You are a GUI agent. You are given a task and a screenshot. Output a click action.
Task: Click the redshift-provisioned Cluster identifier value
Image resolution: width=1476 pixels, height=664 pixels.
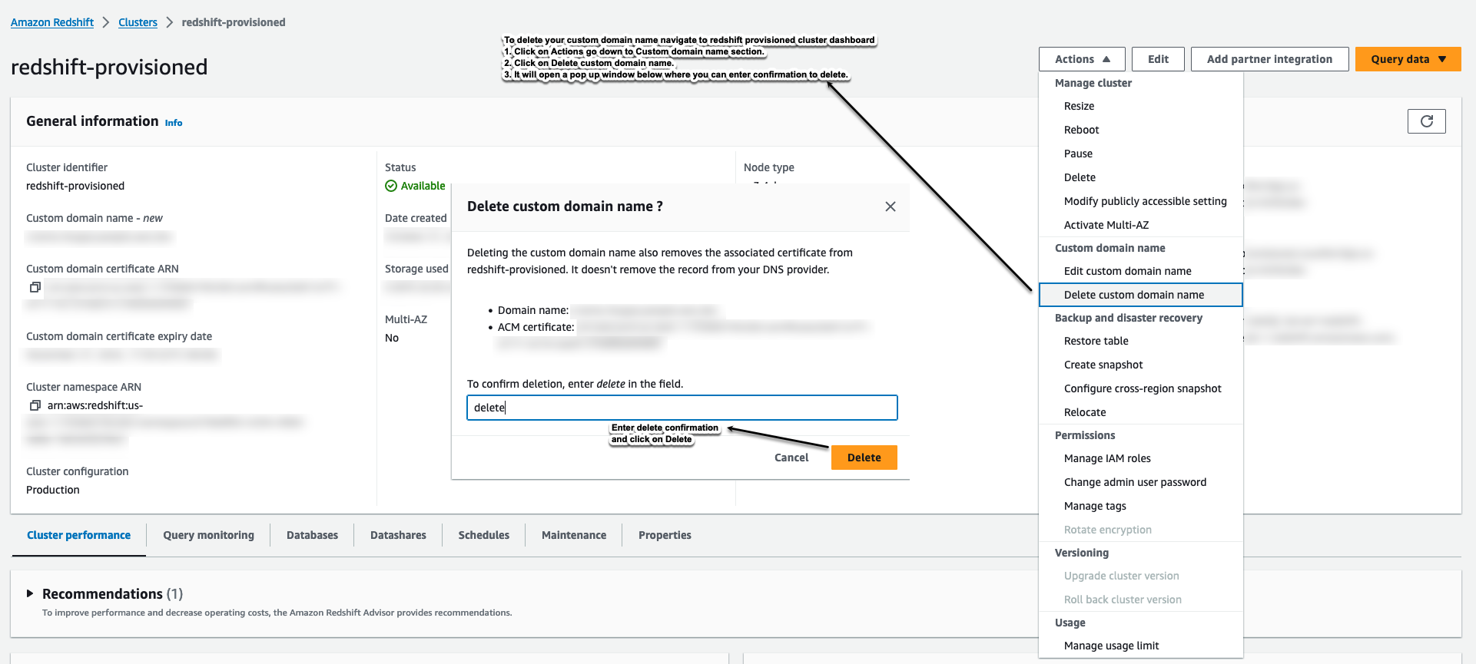point(75,186)
